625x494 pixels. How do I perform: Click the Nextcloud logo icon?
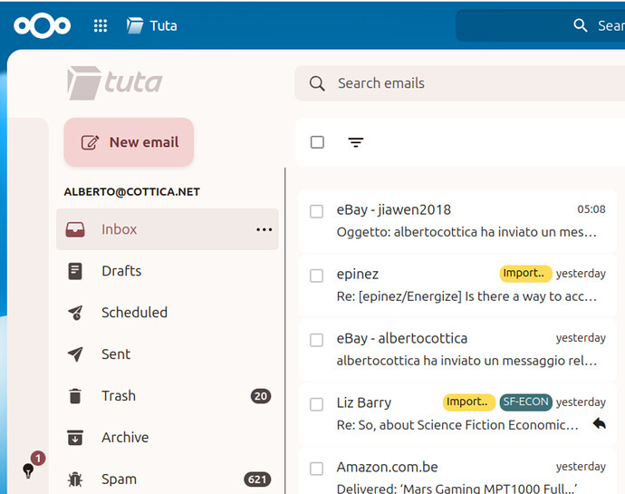(42, 26)
